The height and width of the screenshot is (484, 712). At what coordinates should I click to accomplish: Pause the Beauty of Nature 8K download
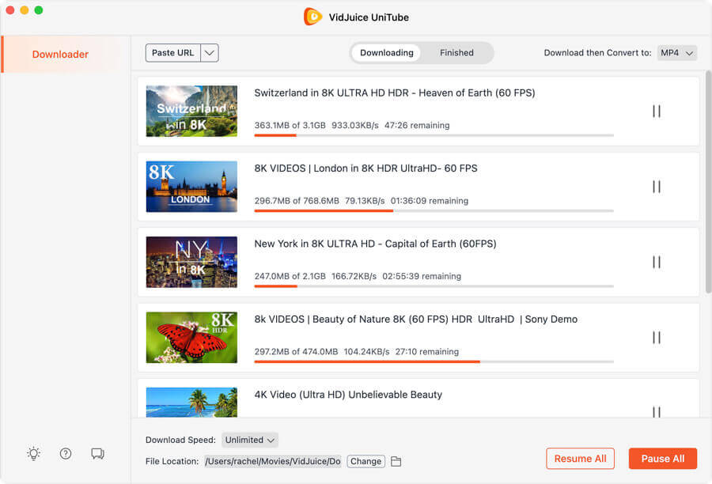point(656,338)
